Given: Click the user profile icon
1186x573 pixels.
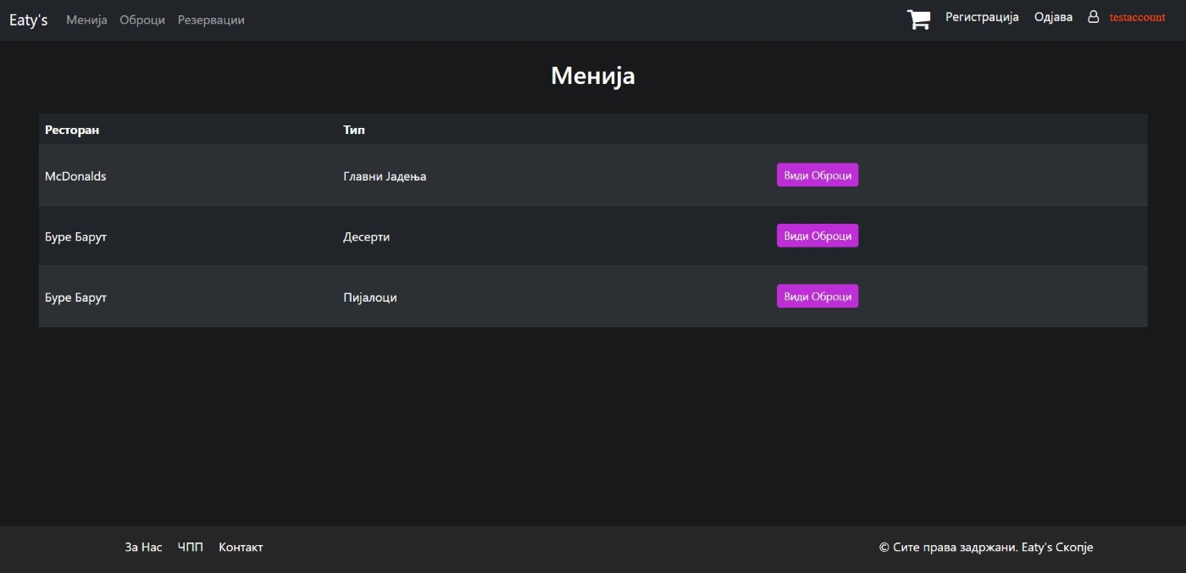Looking at the screenshot, I should coord(1093,17).
